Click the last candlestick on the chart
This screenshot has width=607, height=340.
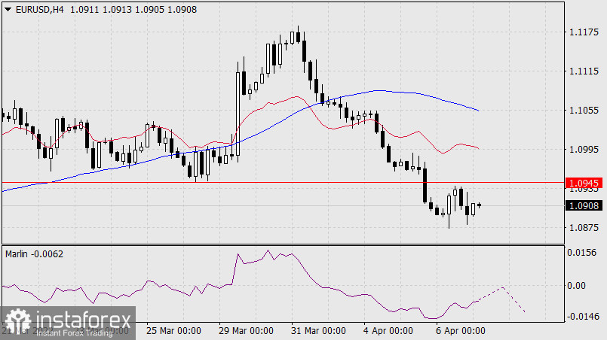click(479, 205)
